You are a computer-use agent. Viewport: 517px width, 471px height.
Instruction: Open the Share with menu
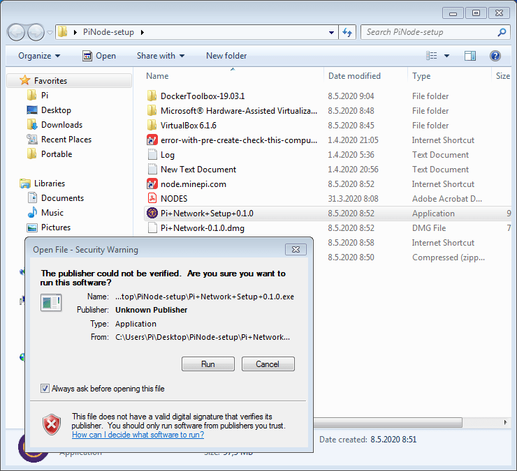(x=161, y=56)
